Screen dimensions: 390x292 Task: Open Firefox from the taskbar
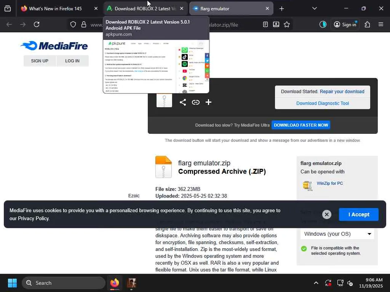(115, 283)
